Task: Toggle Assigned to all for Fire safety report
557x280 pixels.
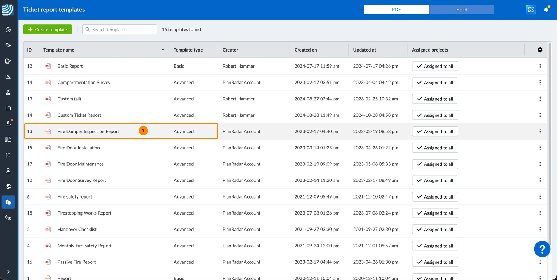Action: pos(435,197)
